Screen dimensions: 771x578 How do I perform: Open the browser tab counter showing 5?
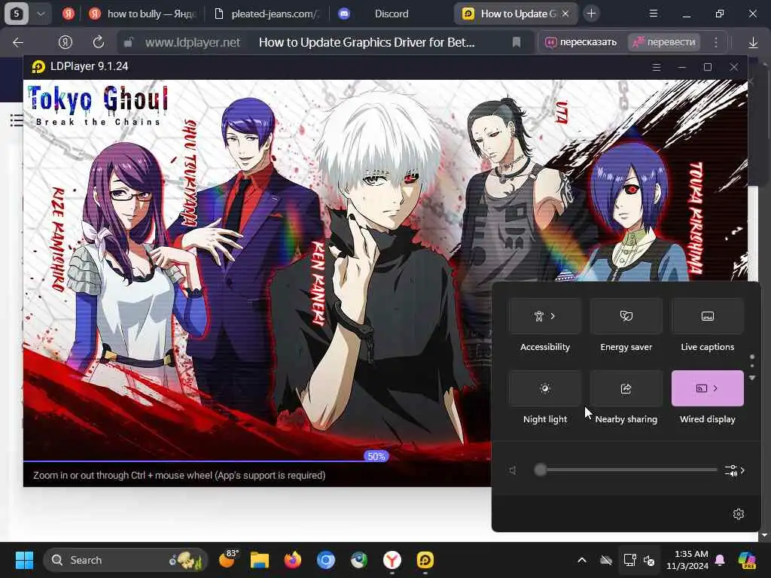(x=17, y=14)
